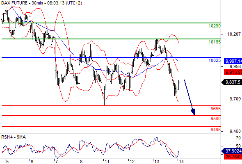
Task: Click the RSI 50 level label
Action: (x=238, y=146)
